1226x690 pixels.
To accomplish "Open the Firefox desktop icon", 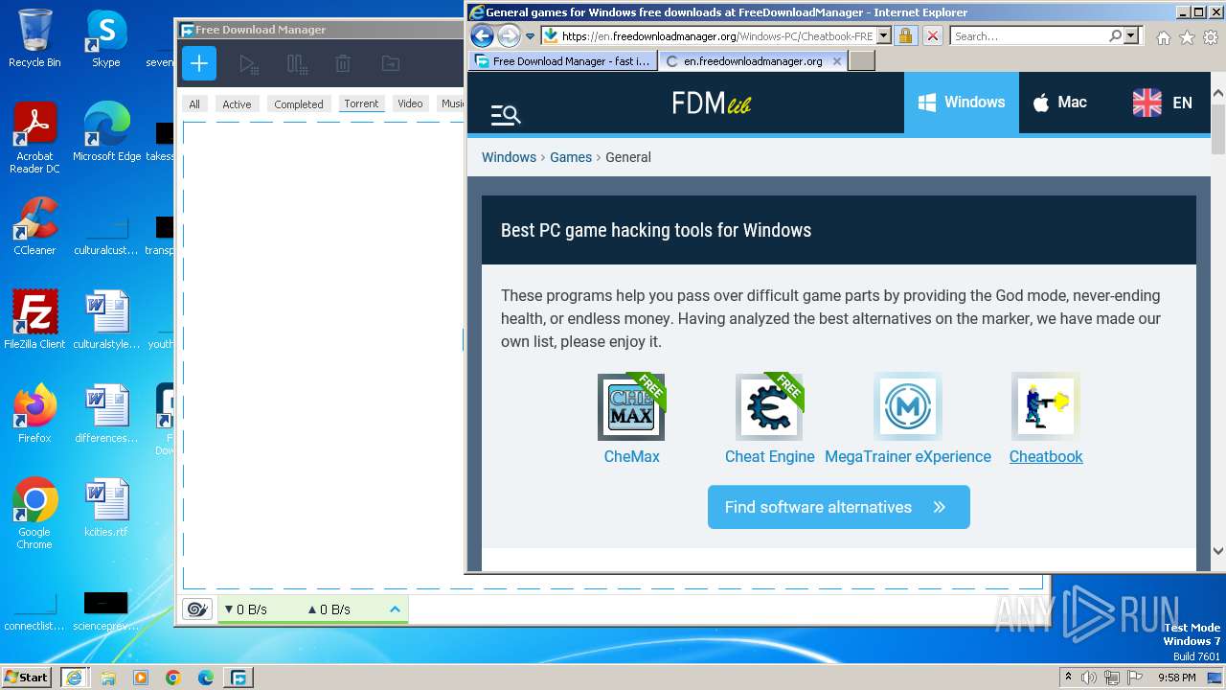I will click(34, 413).
